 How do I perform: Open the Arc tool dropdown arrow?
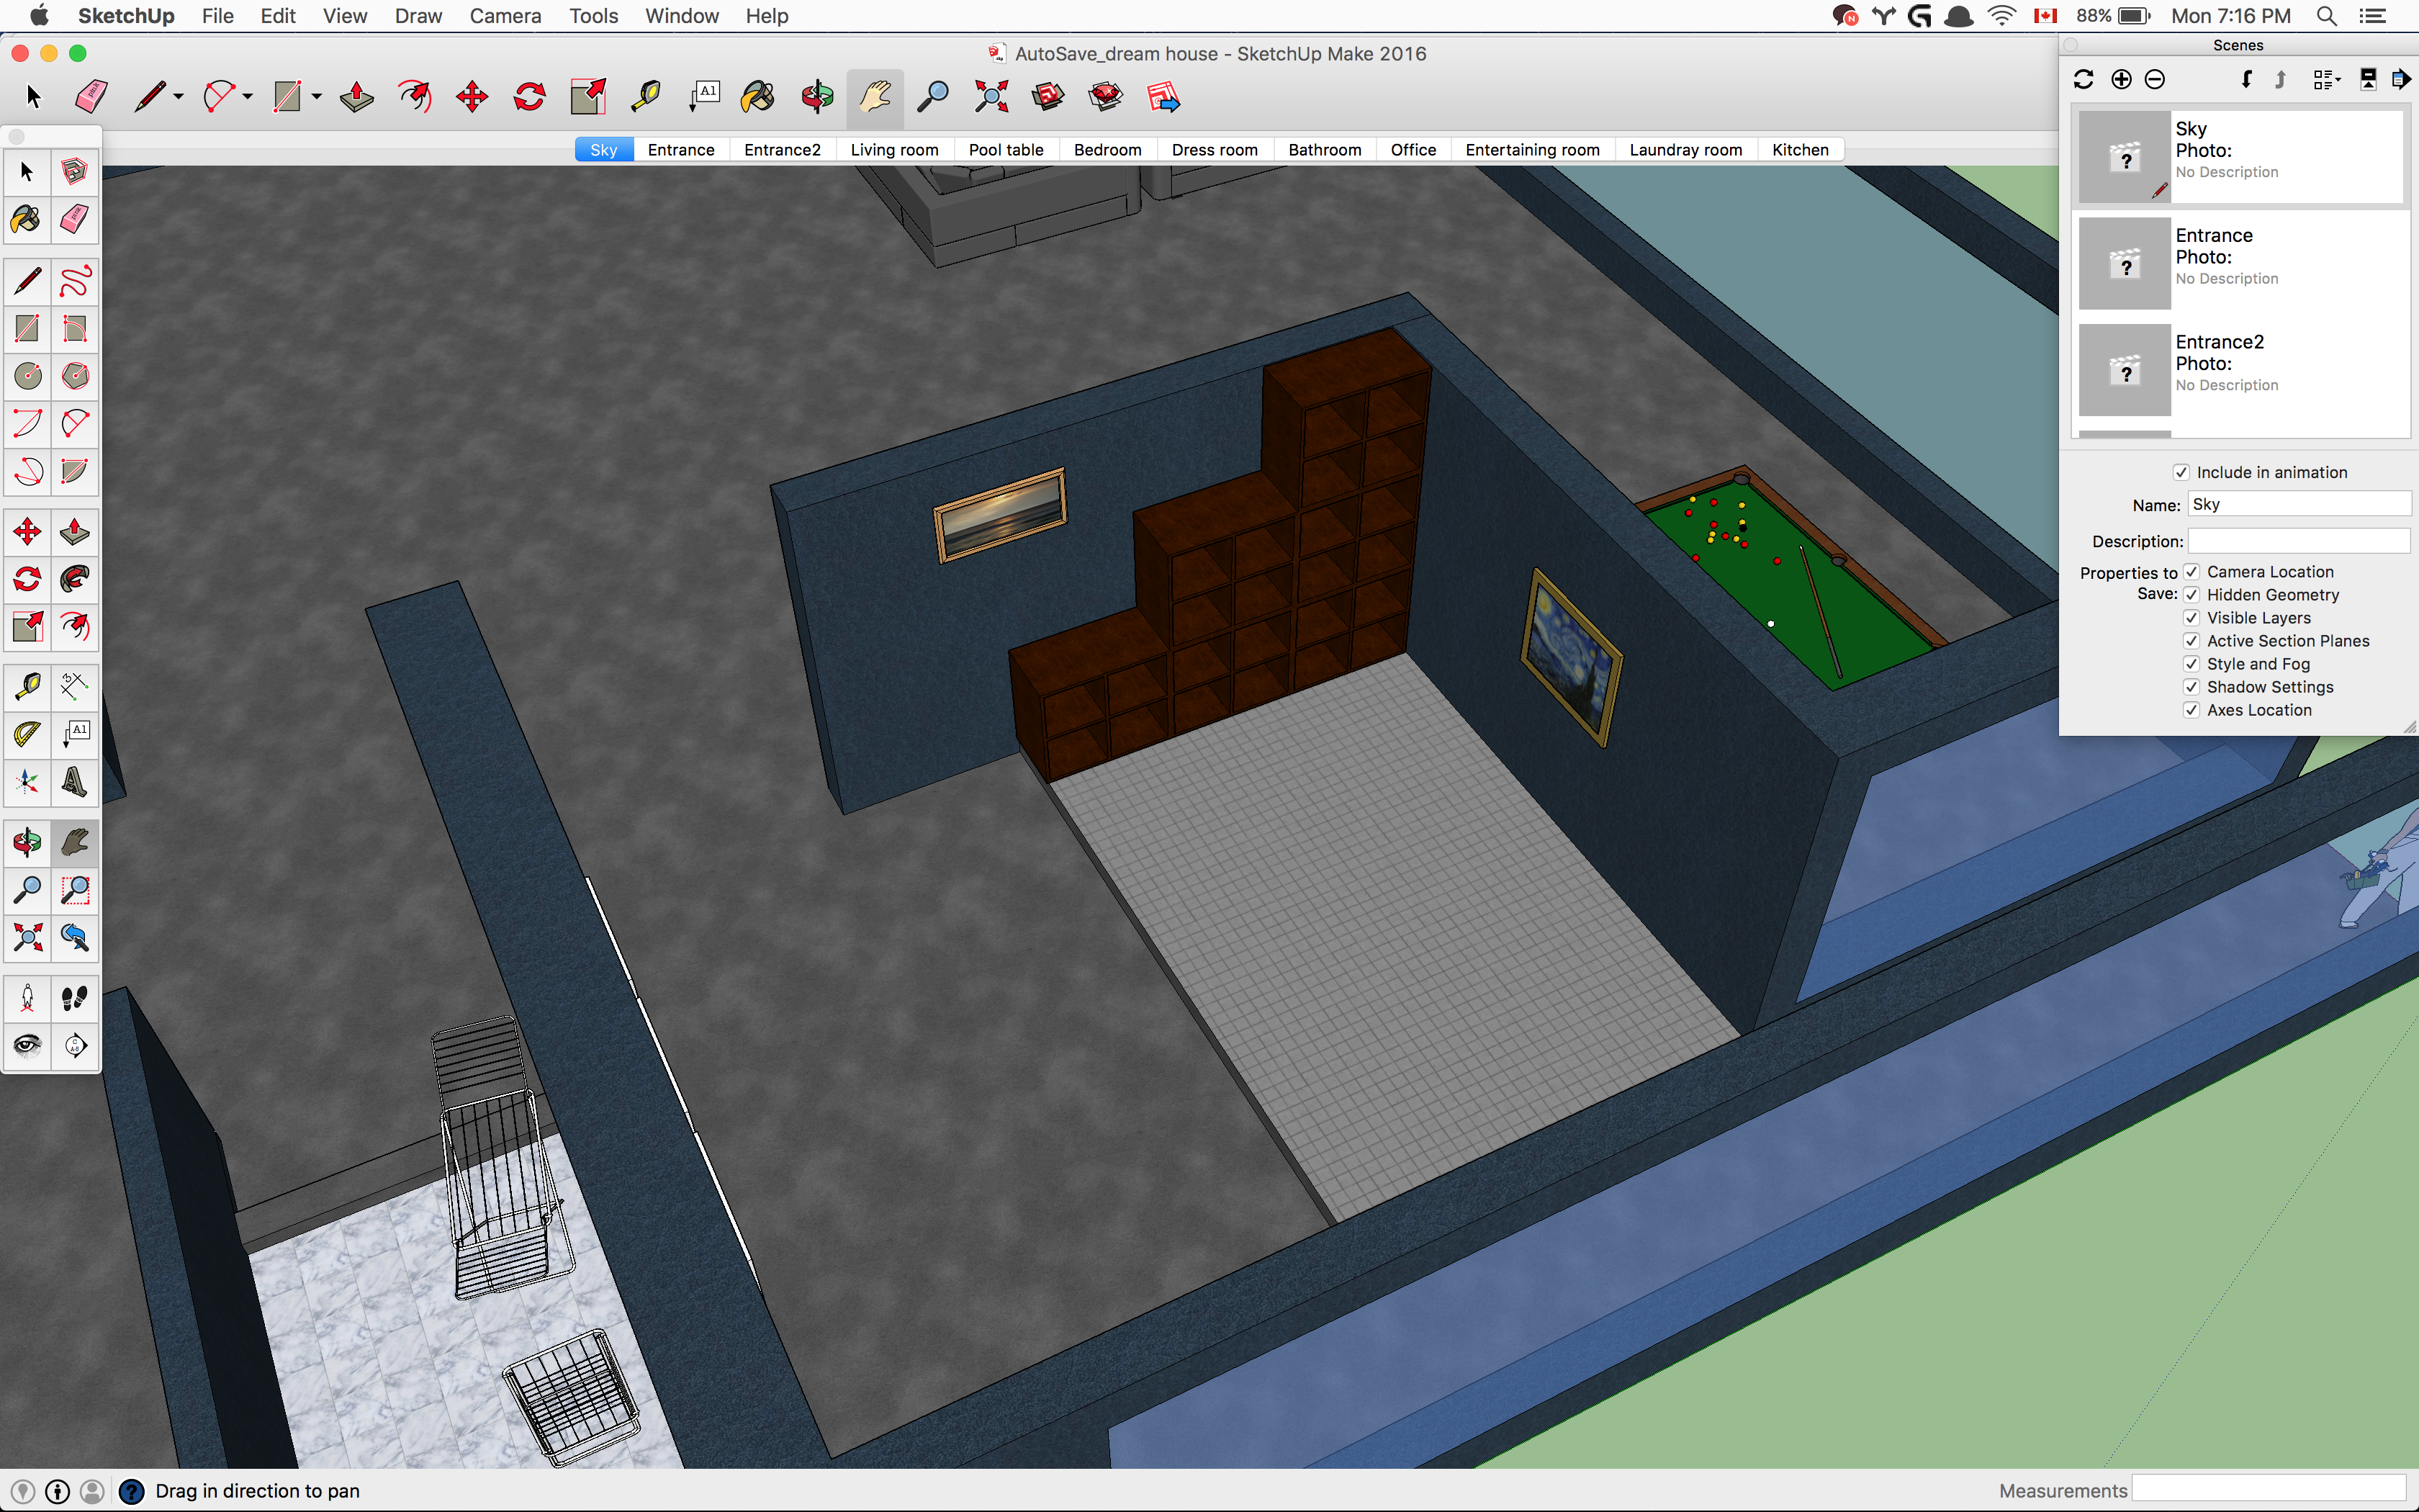[248, 97]
